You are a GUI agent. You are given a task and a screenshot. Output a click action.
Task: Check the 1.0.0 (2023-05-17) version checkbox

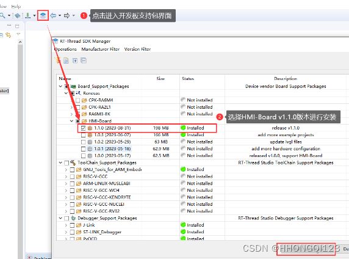(x=83, y=156)
